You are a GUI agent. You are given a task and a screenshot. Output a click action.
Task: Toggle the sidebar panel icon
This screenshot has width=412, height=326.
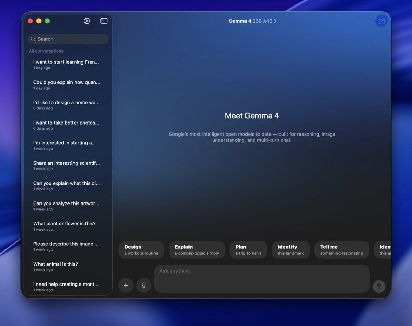(x=104, y=21)
